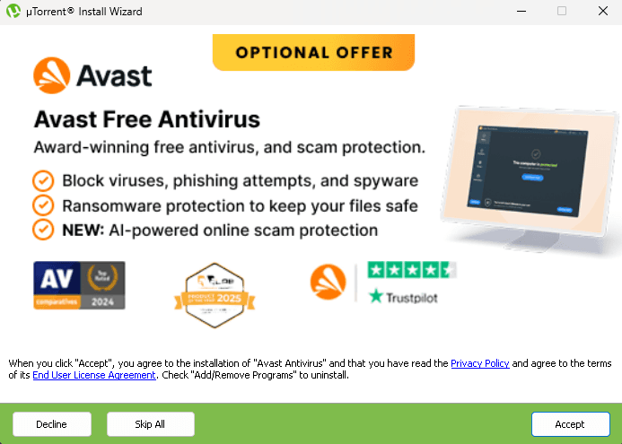
Task: Close the µTorrent Install Wizard window
Action: 603,11
